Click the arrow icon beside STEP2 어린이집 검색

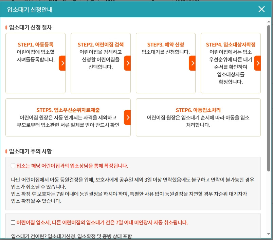tap(128, 63)
